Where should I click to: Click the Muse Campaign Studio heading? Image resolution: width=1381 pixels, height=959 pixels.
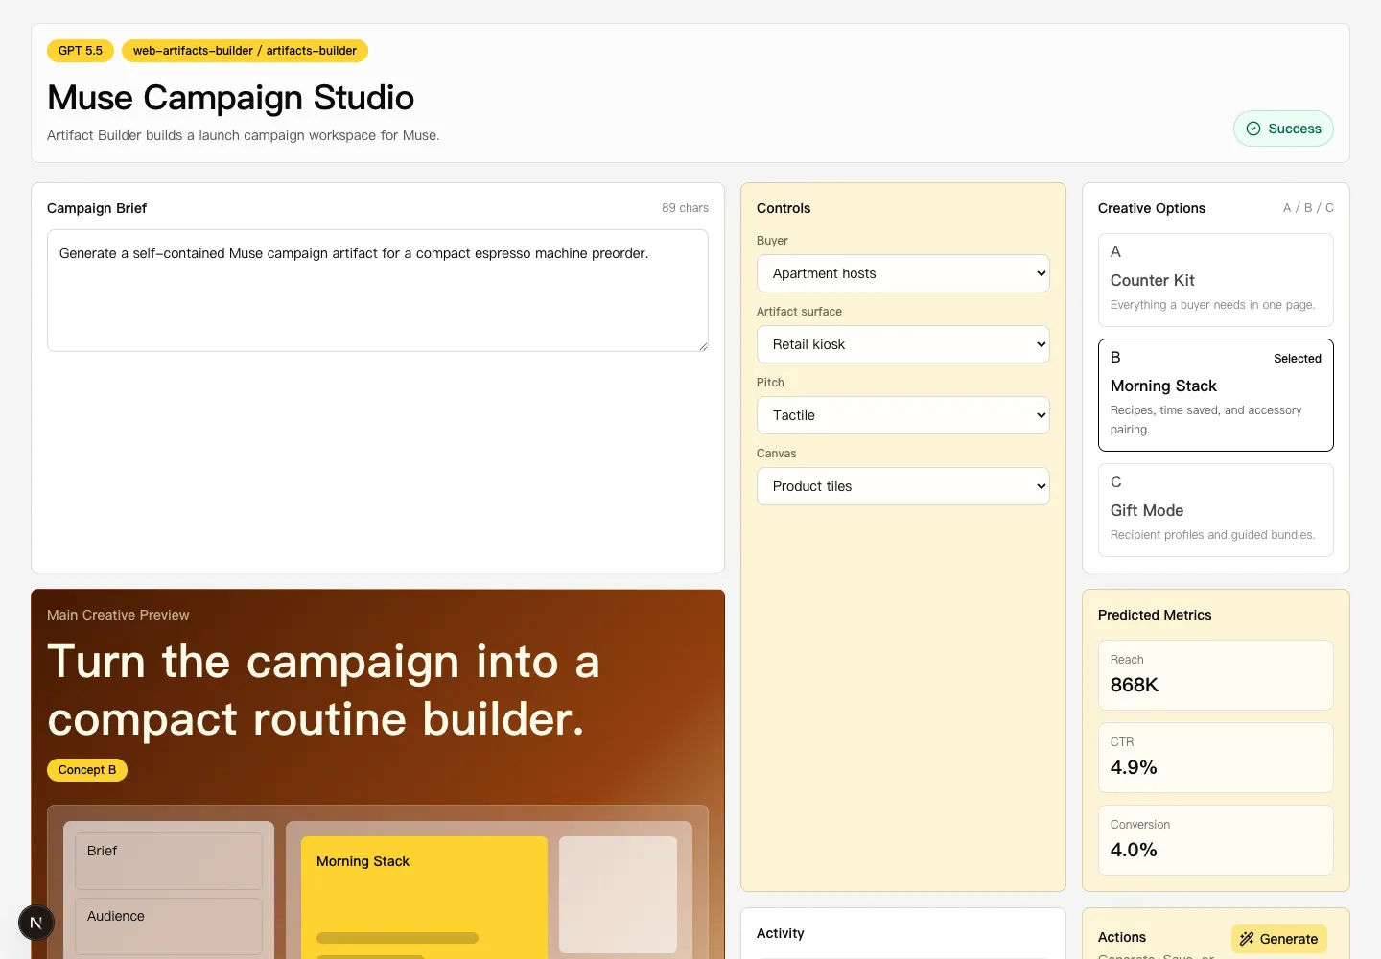tap(231, 98)
